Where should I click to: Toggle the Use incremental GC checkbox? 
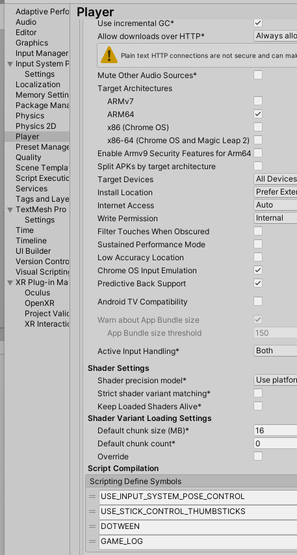258,23
